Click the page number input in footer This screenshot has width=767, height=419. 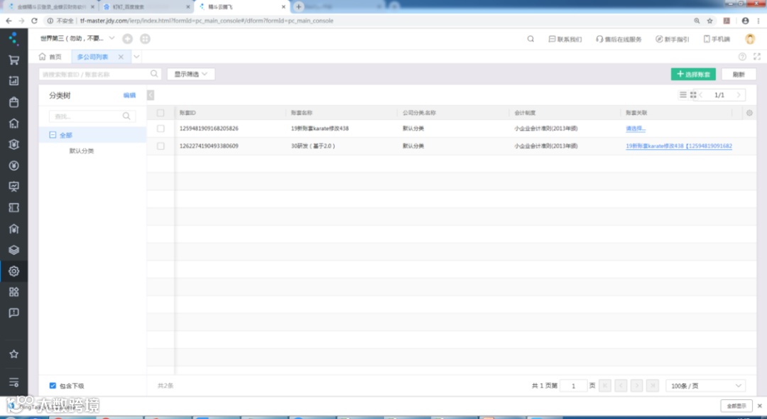coord(573,386)
